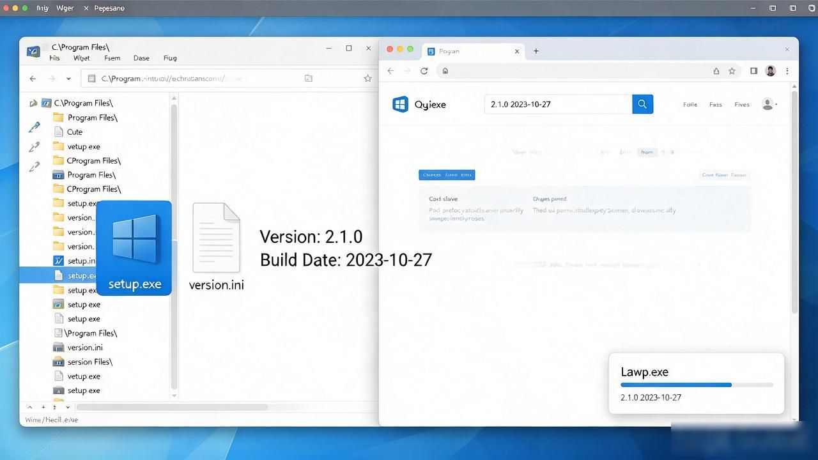Open the Dase menu in file explorer
Viewport: 818px width, 460px height.
click(141, 58)
